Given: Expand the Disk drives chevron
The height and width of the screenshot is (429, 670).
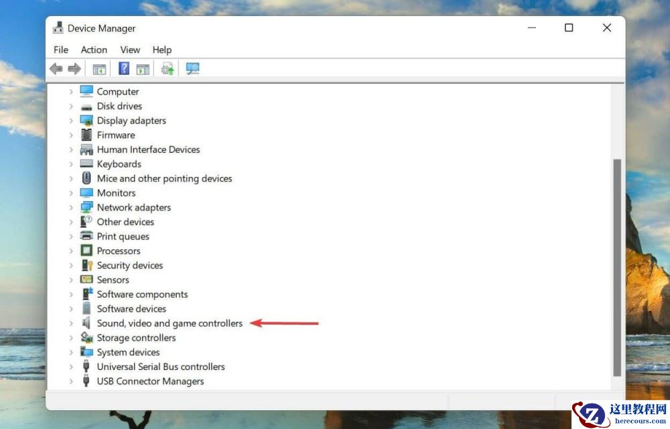Looking at the screenshot, I should [71, 106].
